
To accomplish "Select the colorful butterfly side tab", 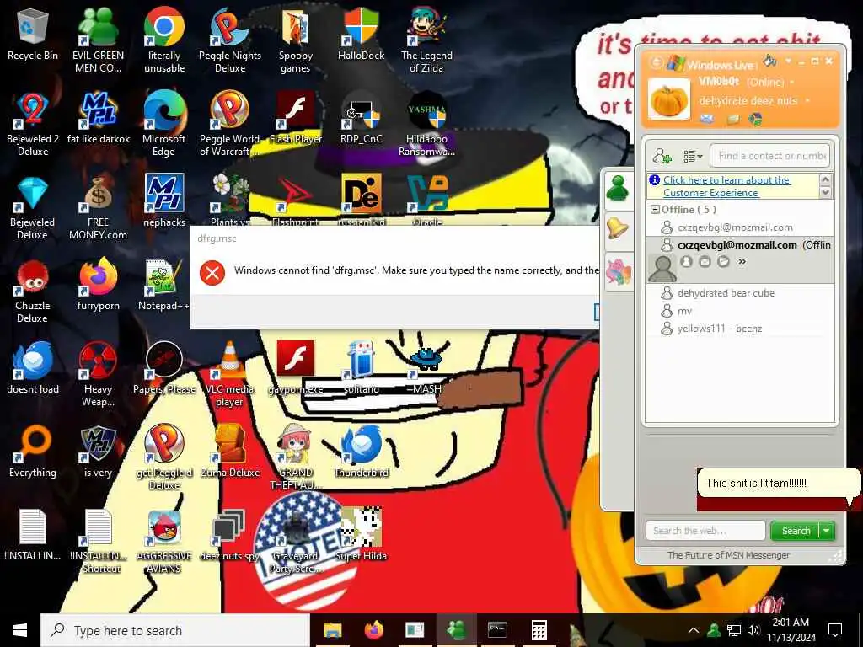I will [x=619, y=272].
